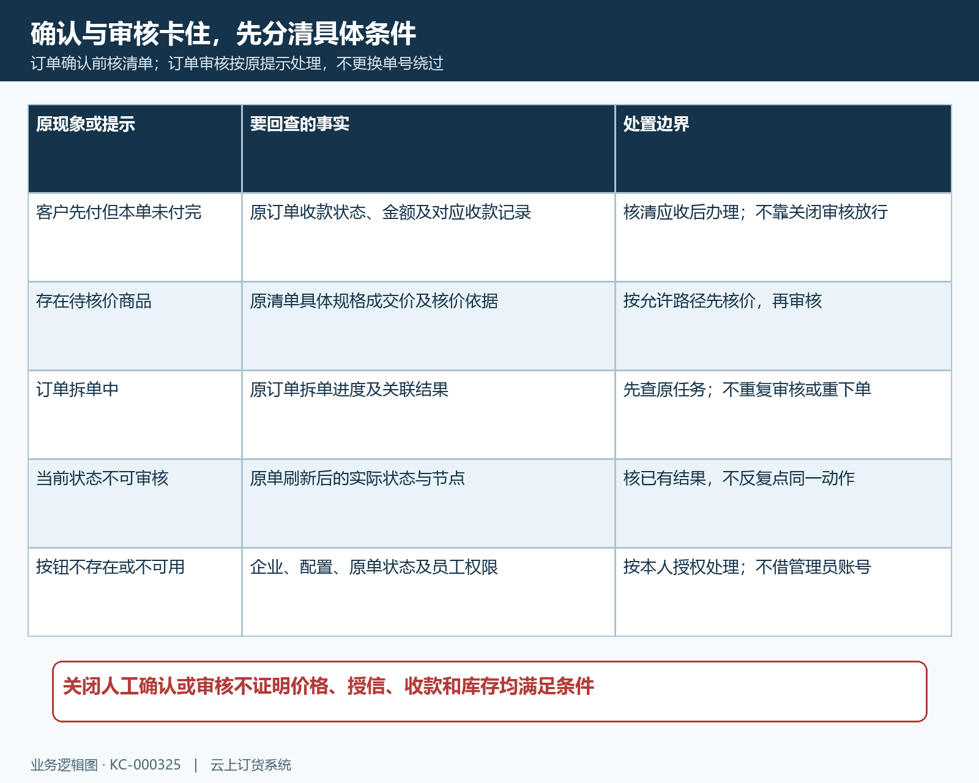This screenshot has width=979, height=783.
Task: Select cell 核已有结果，不反复点同一动作
Action: pos(783,503)
